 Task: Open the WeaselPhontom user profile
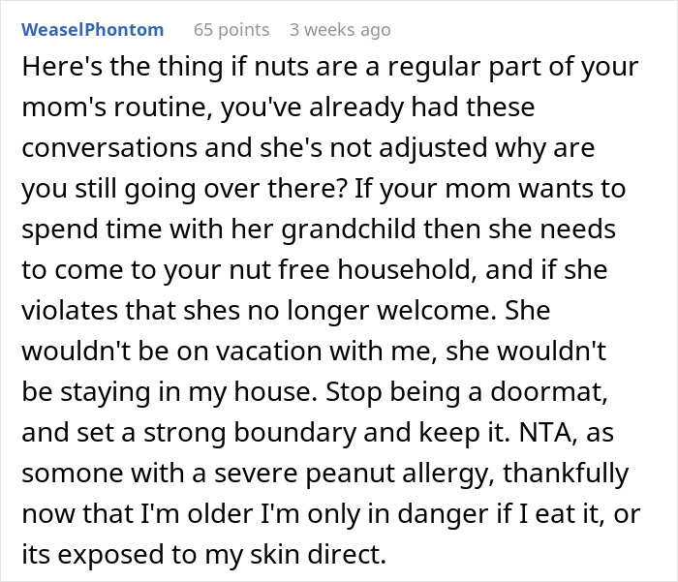pyautogui.click(x=93, y=30)
